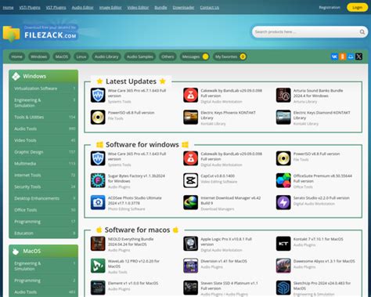This screenshot has width=371, height=297.
Task: Open Electric Keys Phoenix KONTAKT Library thumbnail
Action: click(190, 117)
